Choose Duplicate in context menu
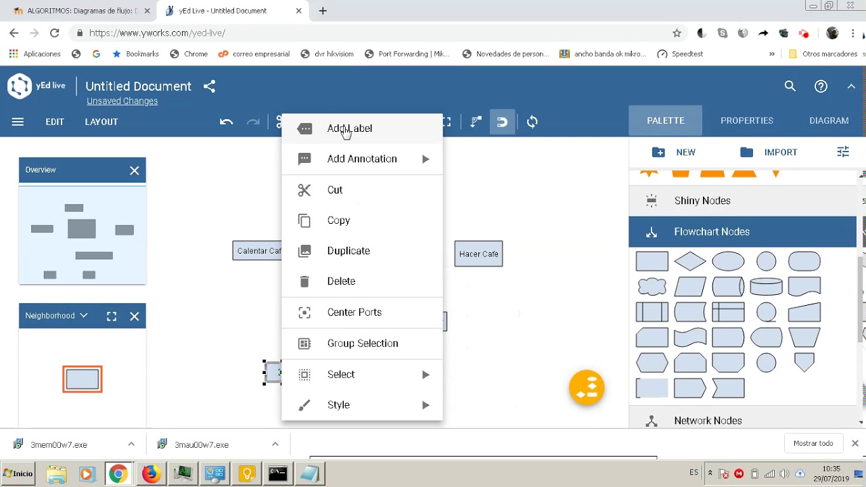The height and width of the screenshot is (487, 866). [362, 251]
